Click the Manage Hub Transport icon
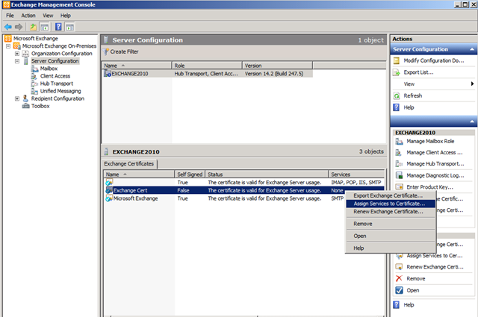Screen dimensions: 478x317 (399, 164)
